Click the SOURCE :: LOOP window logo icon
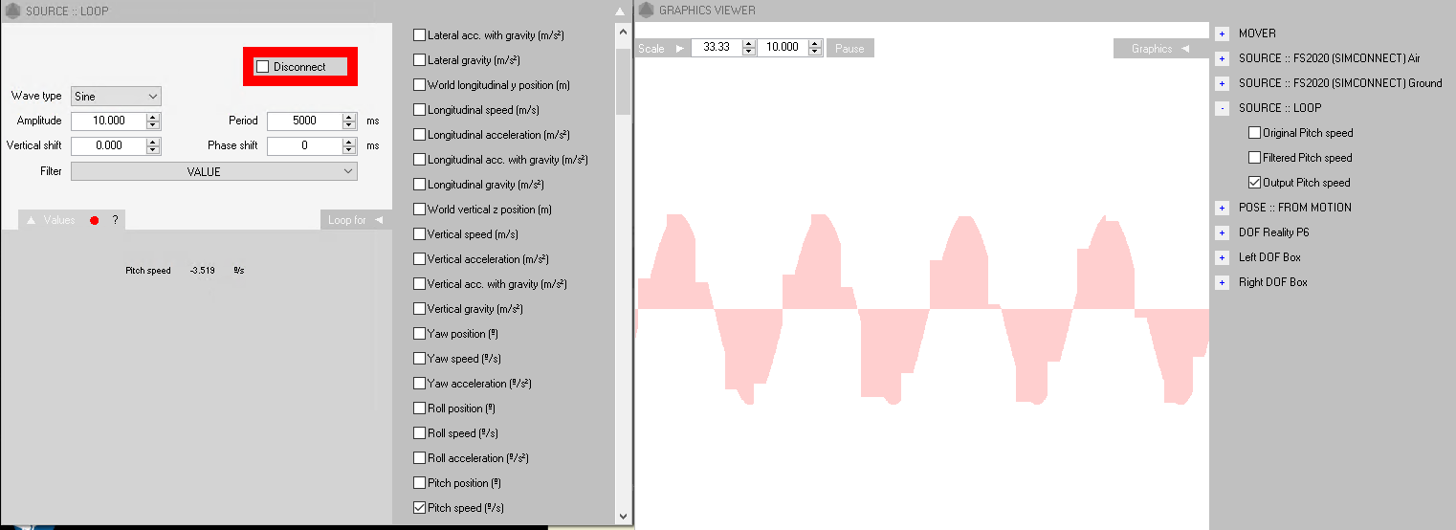The height and width of the screenshot is (530, 1456). (x=13, y=11)
